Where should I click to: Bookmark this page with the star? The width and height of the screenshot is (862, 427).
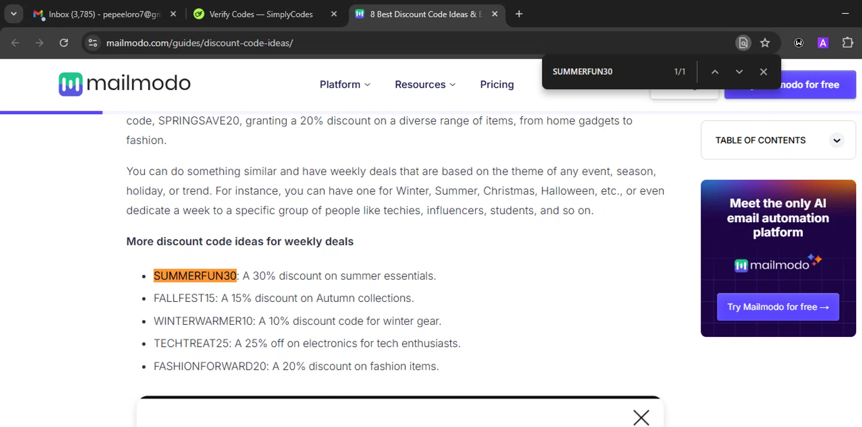click(765, 42)
